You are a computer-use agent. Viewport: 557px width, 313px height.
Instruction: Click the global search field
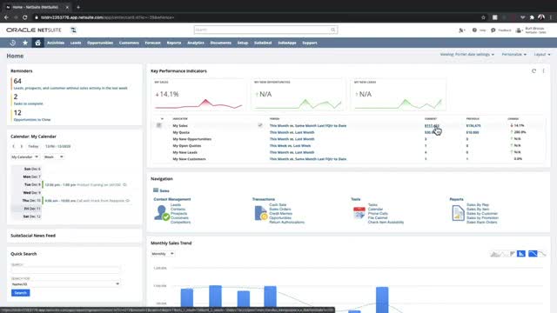click(x=262, y=30)
